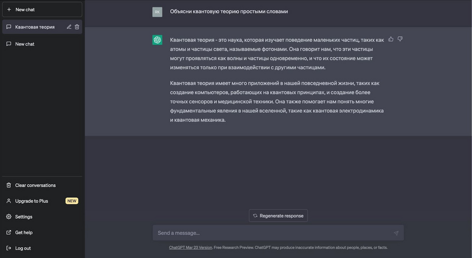
Task: Click the Settings gear icon
Action: [x=9, y=217]
